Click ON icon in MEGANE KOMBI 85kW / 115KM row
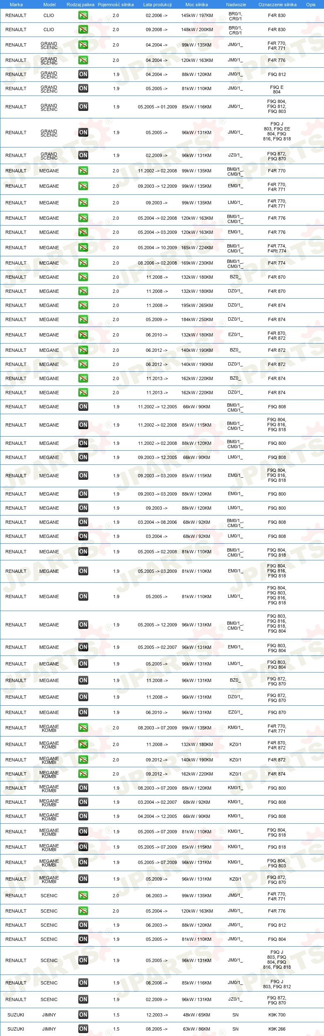Viewport: 324px width, 1036px height. click(x=83, y=847)
